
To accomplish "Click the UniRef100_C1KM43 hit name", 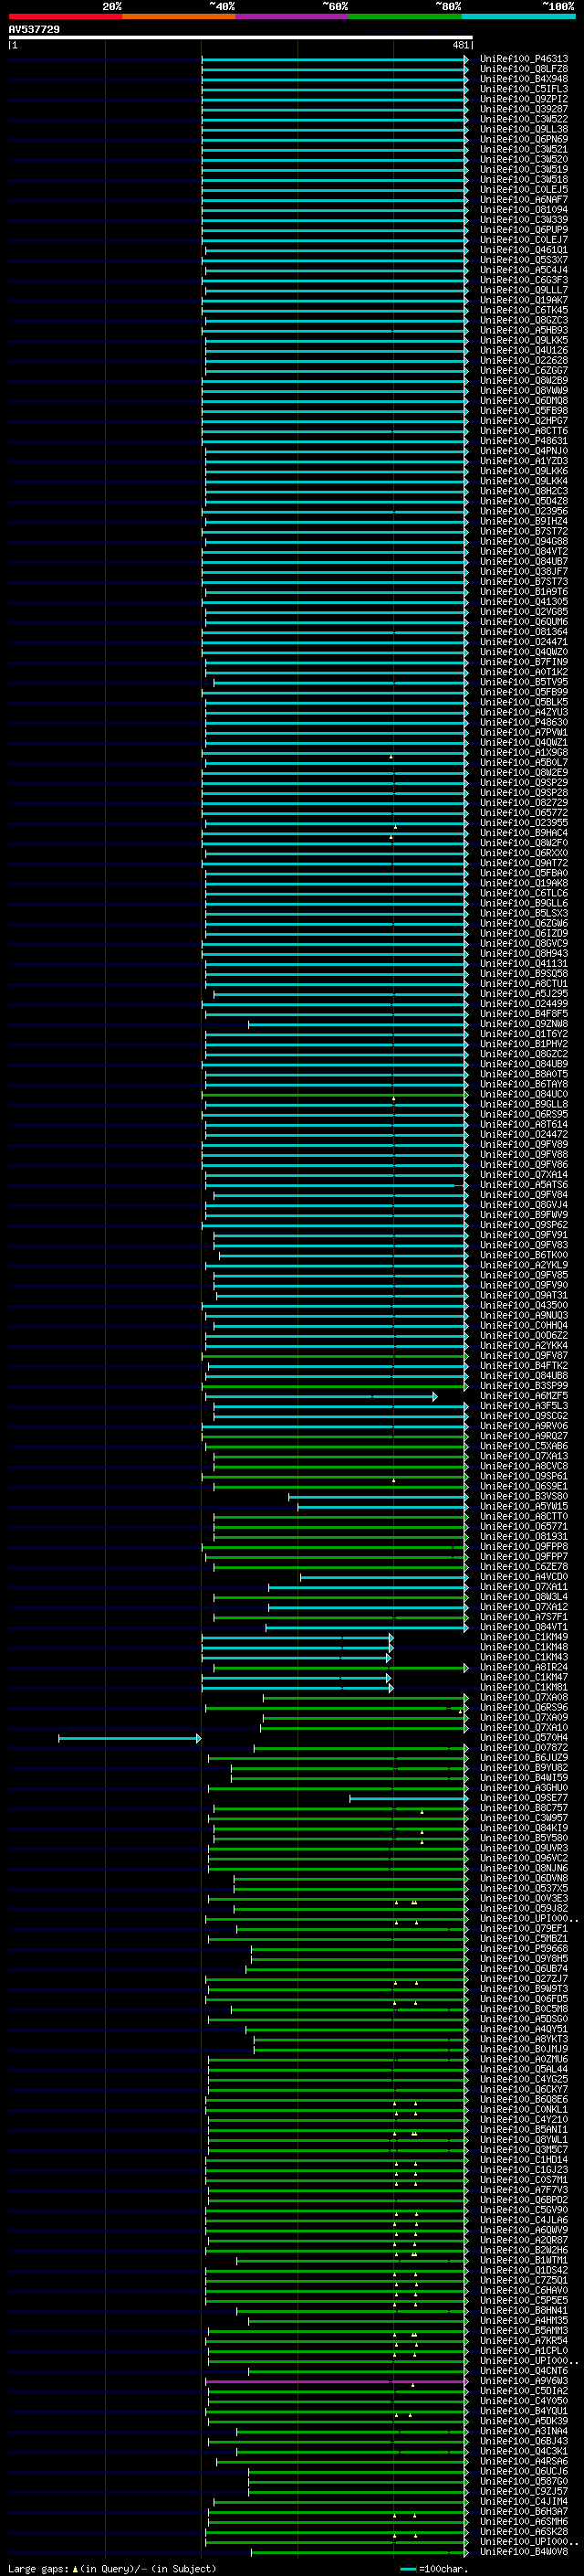I will coord(524,1657).
